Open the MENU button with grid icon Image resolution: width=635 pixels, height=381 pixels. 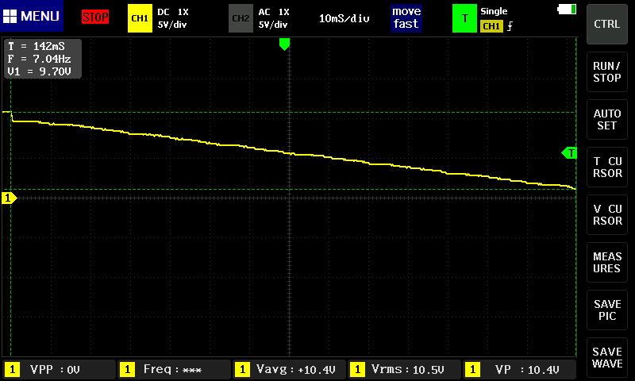click(32, 16)
